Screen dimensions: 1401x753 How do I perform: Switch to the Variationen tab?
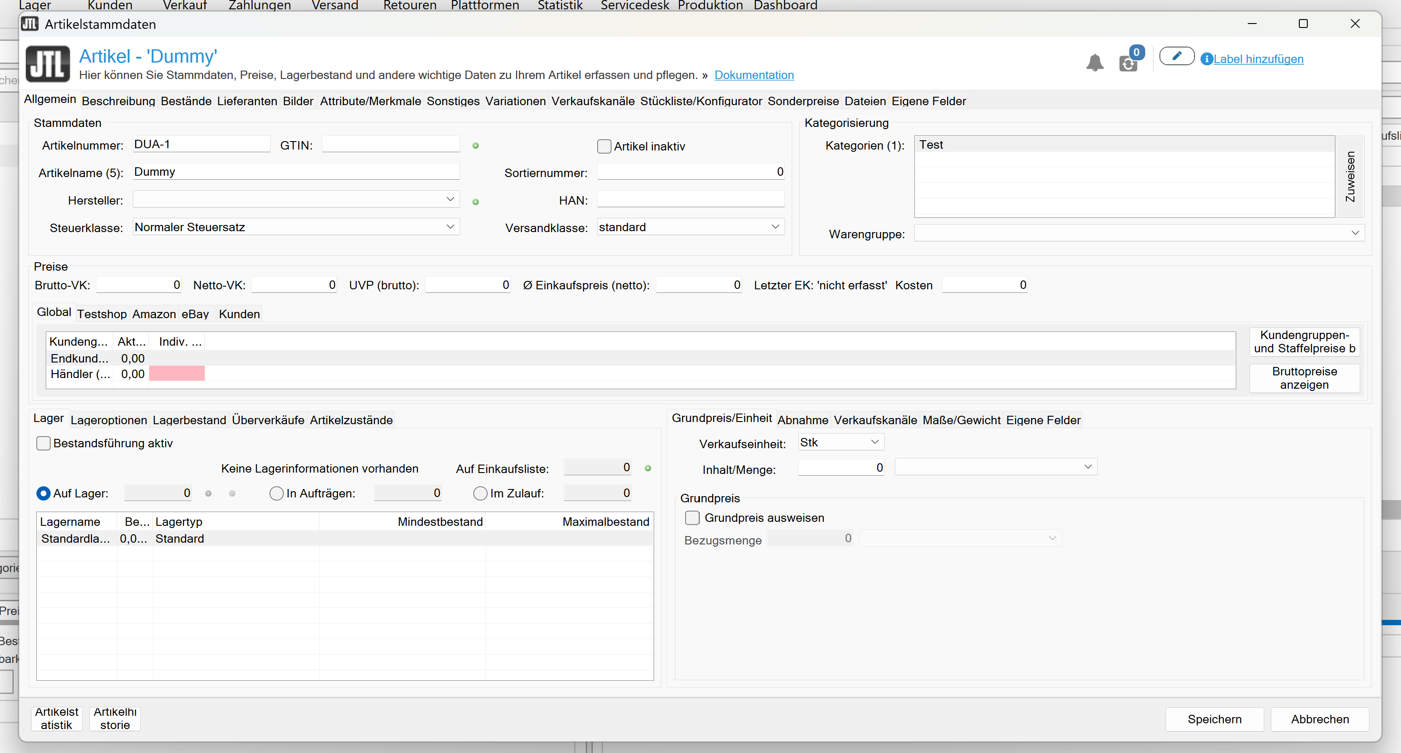(x=515, y=102)
